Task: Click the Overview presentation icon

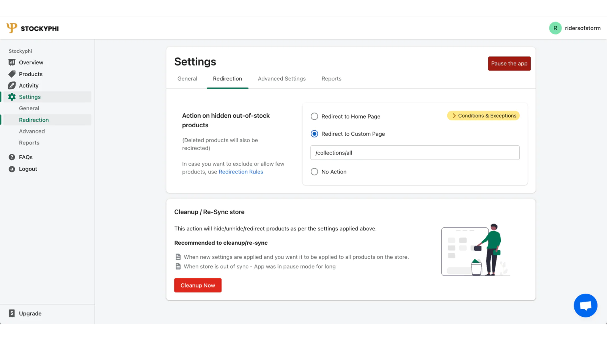Action: (12, 63)
